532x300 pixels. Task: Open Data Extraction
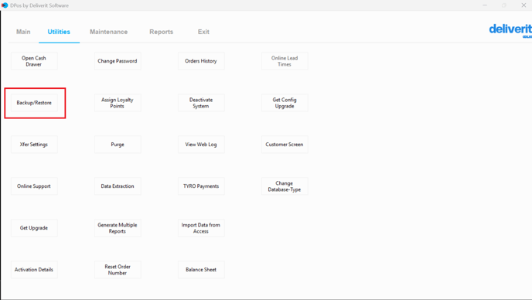click(x=118, y=186)
